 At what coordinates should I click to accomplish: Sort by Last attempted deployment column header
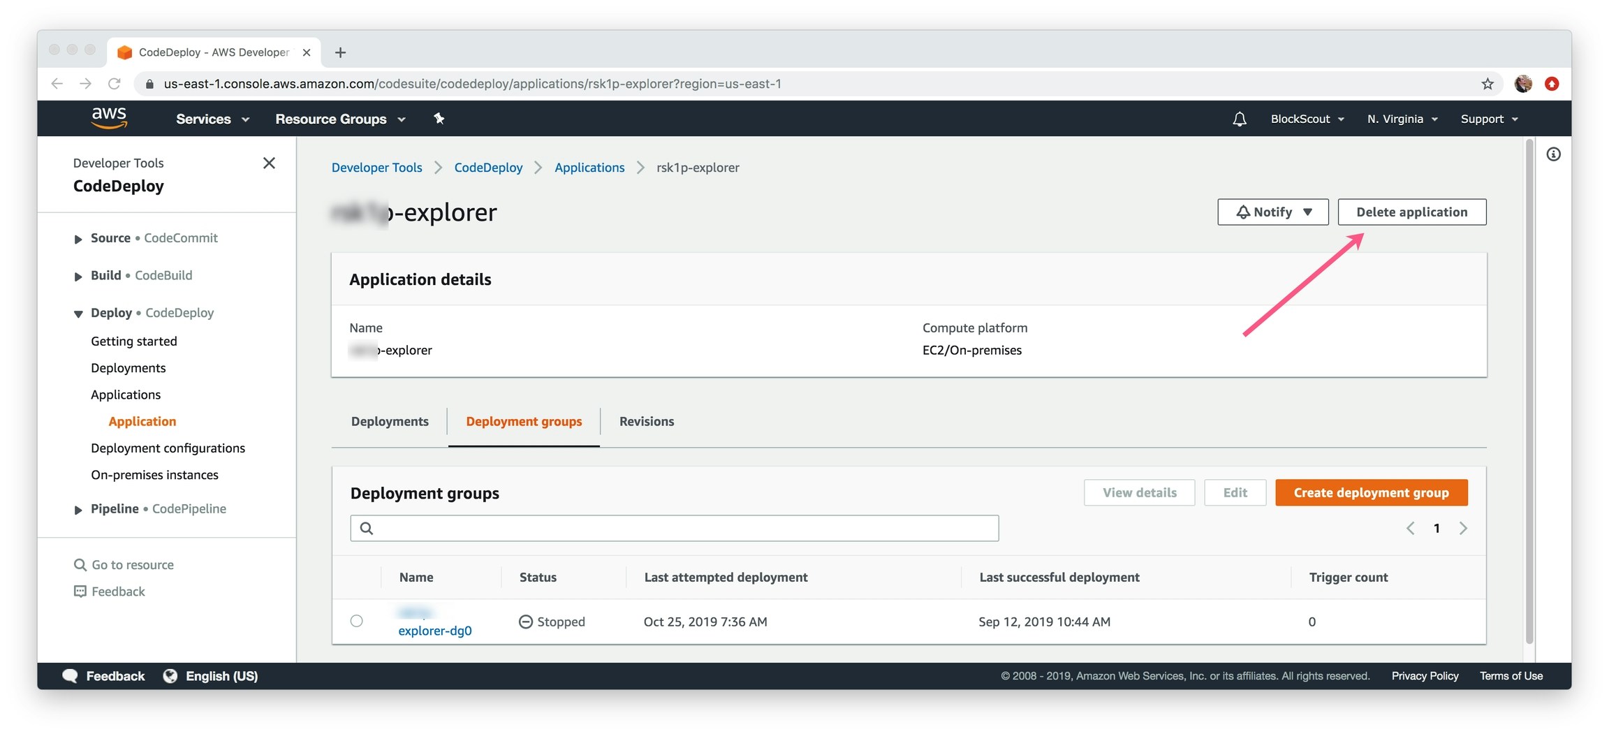coord(726,577)
